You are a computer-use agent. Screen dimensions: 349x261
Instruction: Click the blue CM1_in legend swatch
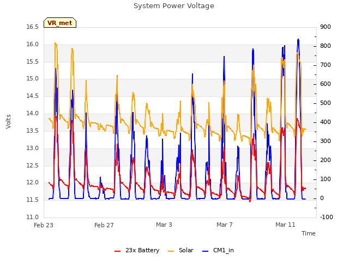point(205,251)
